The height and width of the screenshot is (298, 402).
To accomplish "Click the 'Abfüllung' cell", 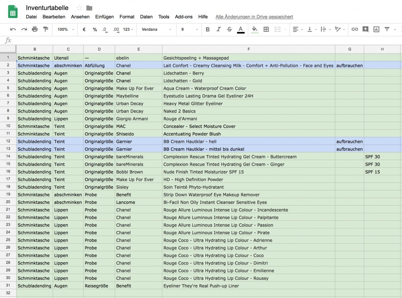I will [x=99, y=66].
